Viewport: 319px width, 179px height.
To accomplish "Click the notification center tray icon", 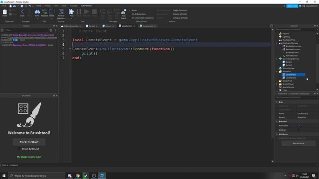I will point(314,176).
